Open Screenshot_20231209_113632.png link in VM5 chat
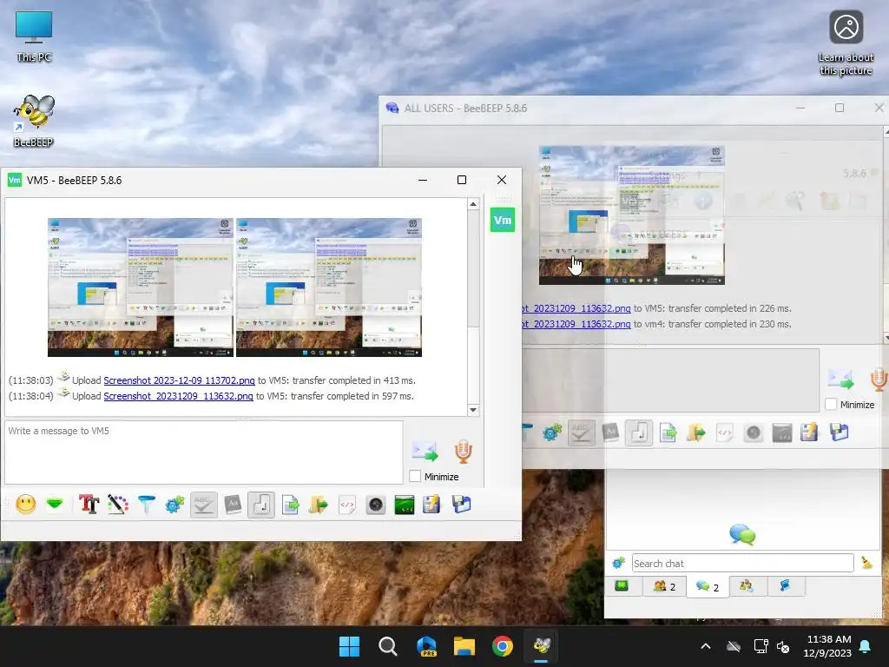 pos(178,396)
